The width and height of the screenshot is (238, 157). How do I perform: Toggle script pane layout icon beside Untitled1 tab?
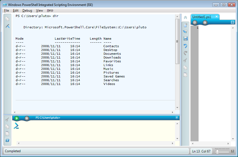[x=232, y=22]
